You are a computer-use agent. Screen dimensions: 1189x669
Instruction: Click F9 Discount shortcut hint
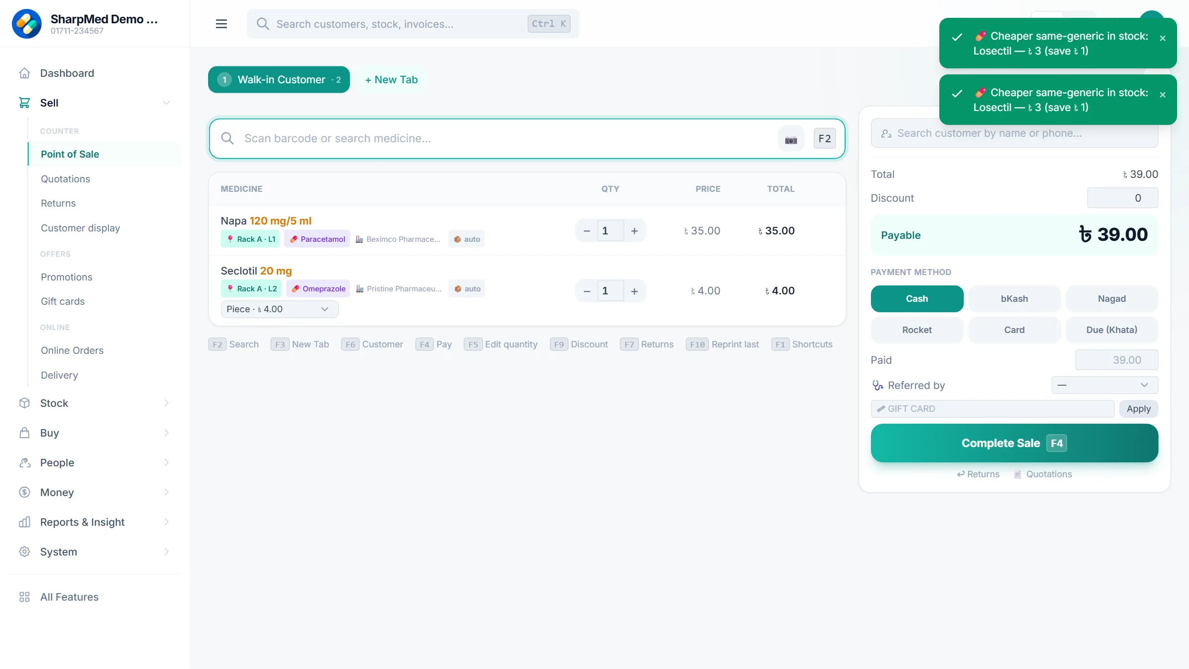tap(579, 344)
